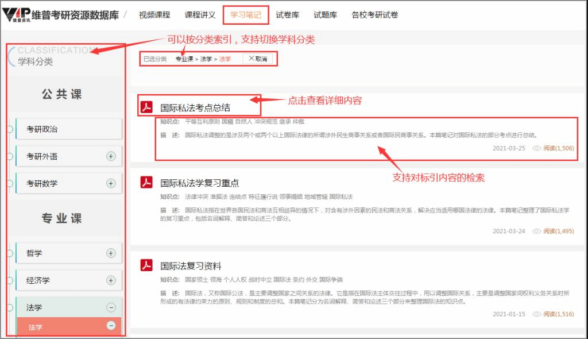Expand the 经济学 subject category
Viewport: 588px width, 339px height.
tap(111, 280)
